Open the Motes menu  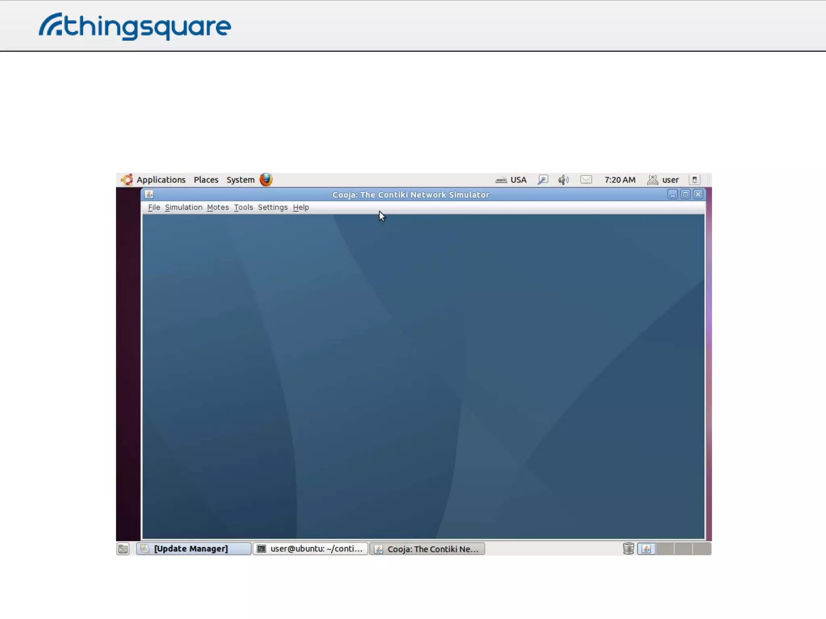[x=218, y=207]
